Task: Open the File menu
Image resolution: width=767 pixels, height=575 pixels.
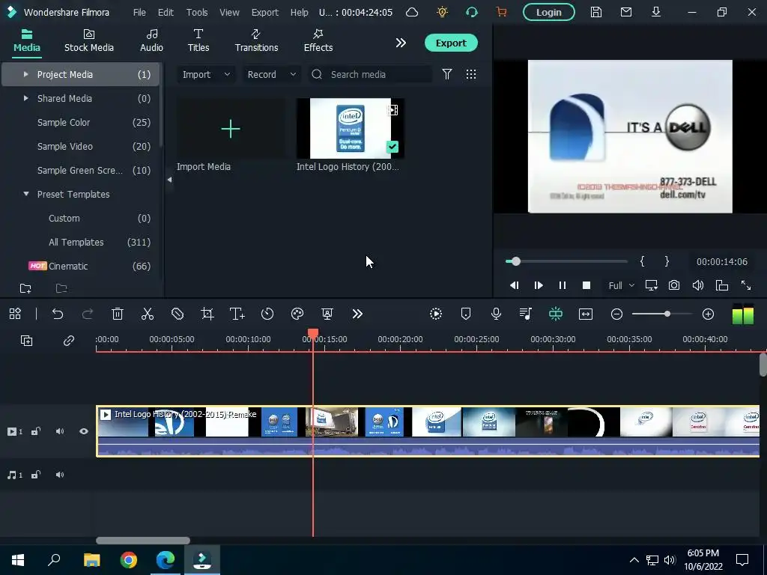Action: [x=139, y=12]
